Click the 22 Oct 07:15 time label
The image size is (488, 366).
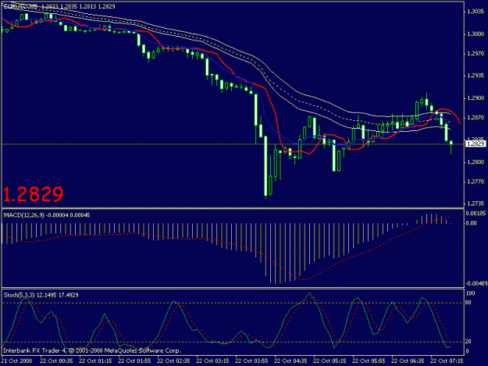447,361
